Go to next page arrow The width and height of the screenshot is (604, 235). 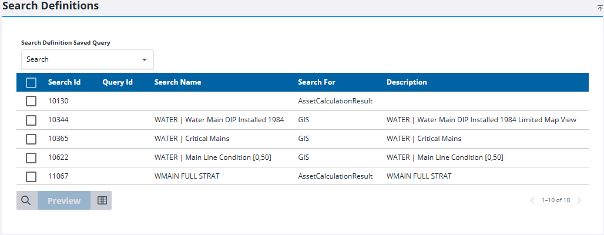(x=579, y=200)
